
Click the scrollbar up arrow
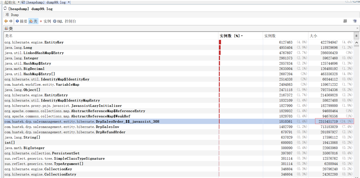(356, 42)
